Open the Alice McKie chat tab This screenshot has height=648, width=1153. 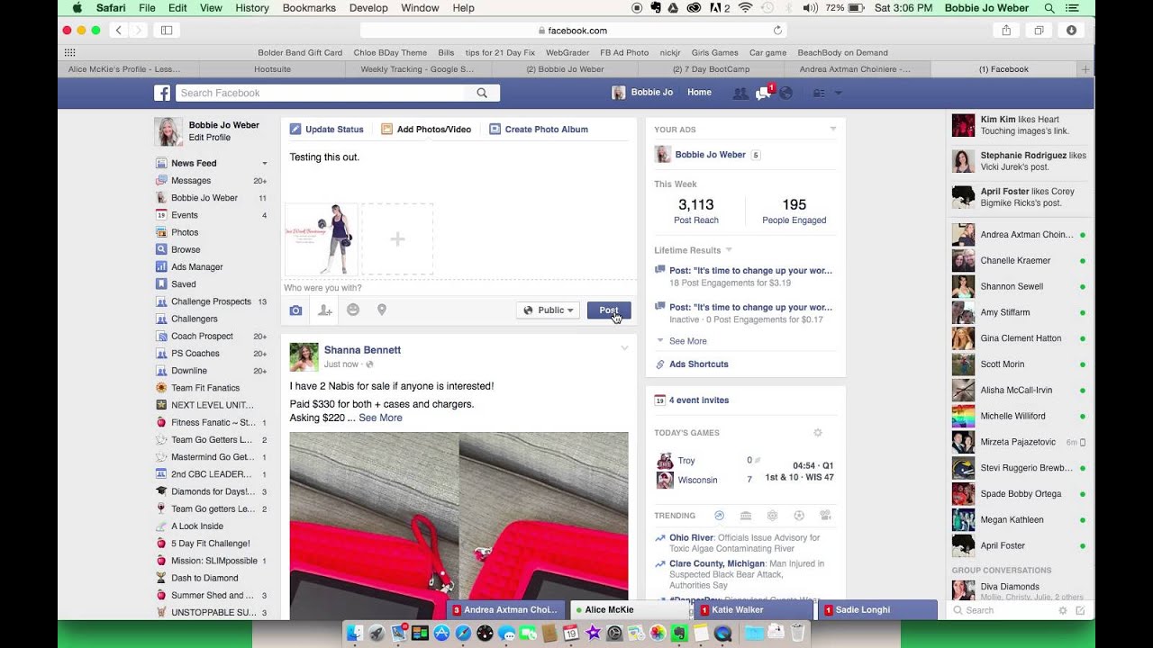pos(631,610)
